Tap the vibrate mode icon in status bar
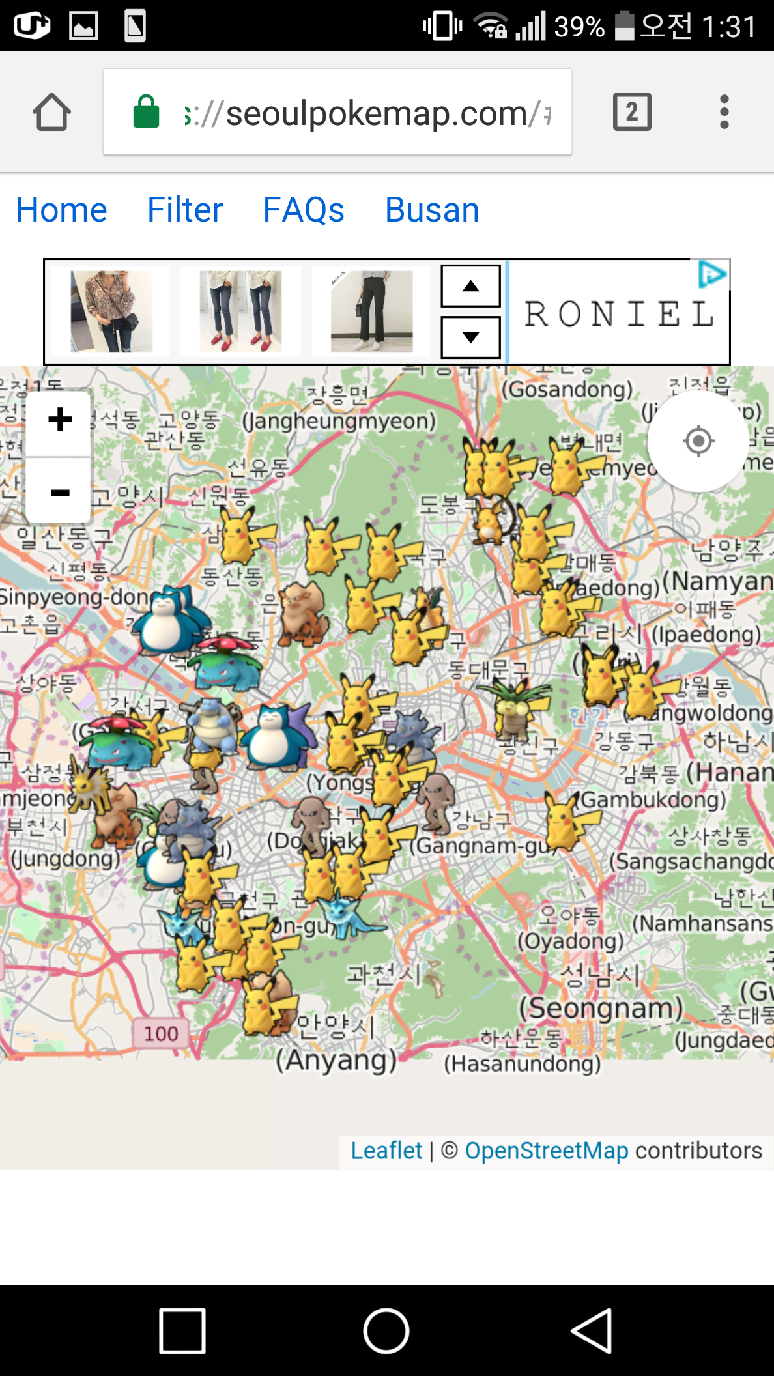The height and width of the screenshot is (1376, 774). click(442, 26)
